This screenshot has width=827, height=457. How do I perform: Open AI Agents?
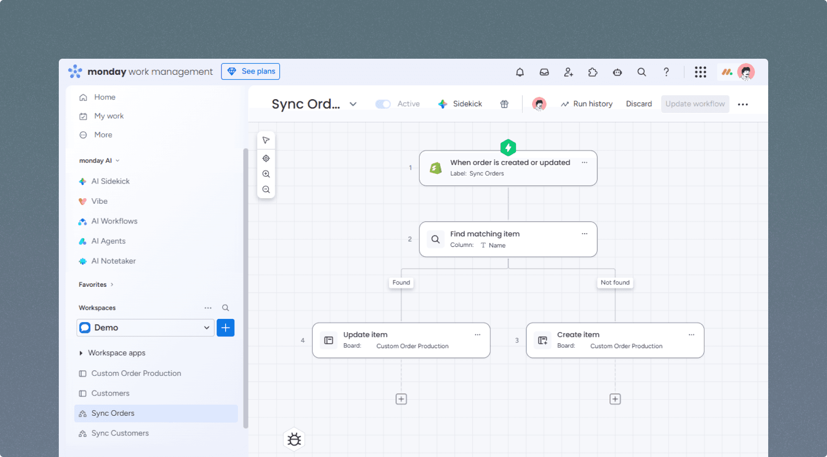108,241
